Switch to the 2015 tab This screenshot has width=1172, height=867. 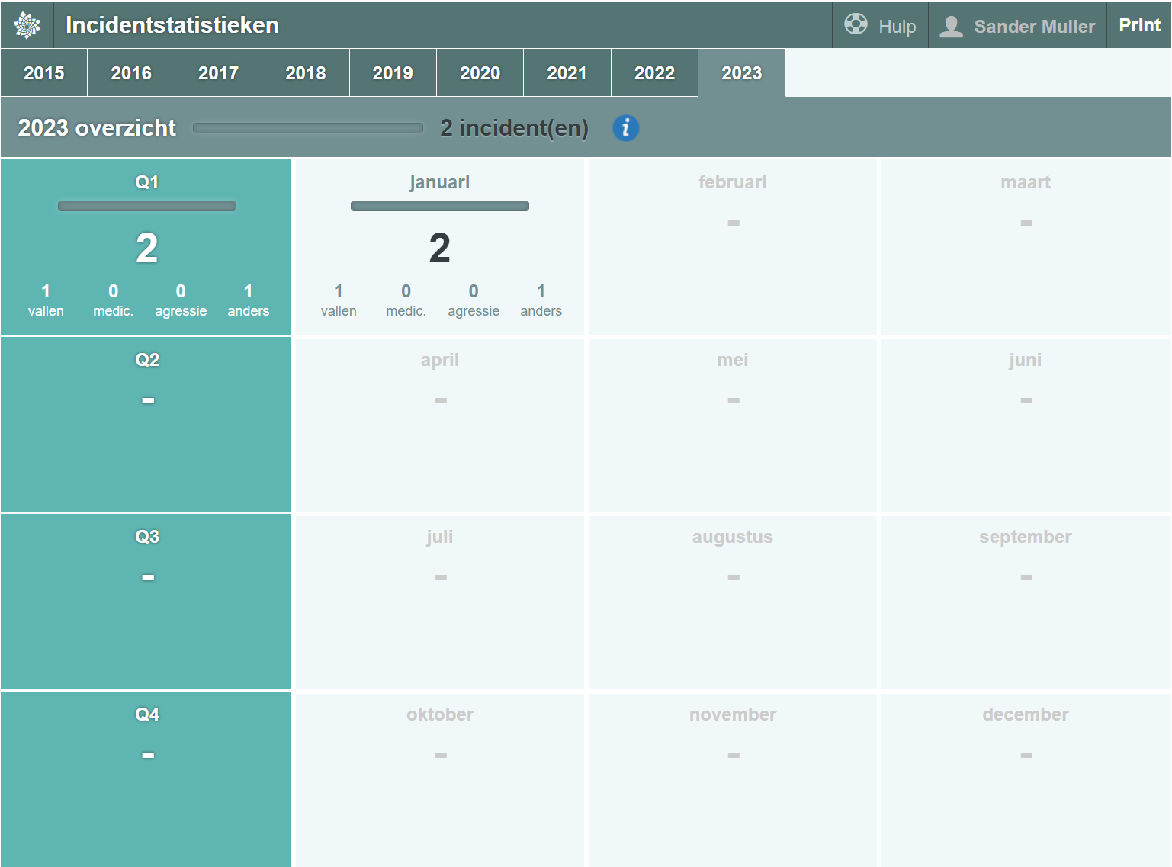click(x=44, y=73)
